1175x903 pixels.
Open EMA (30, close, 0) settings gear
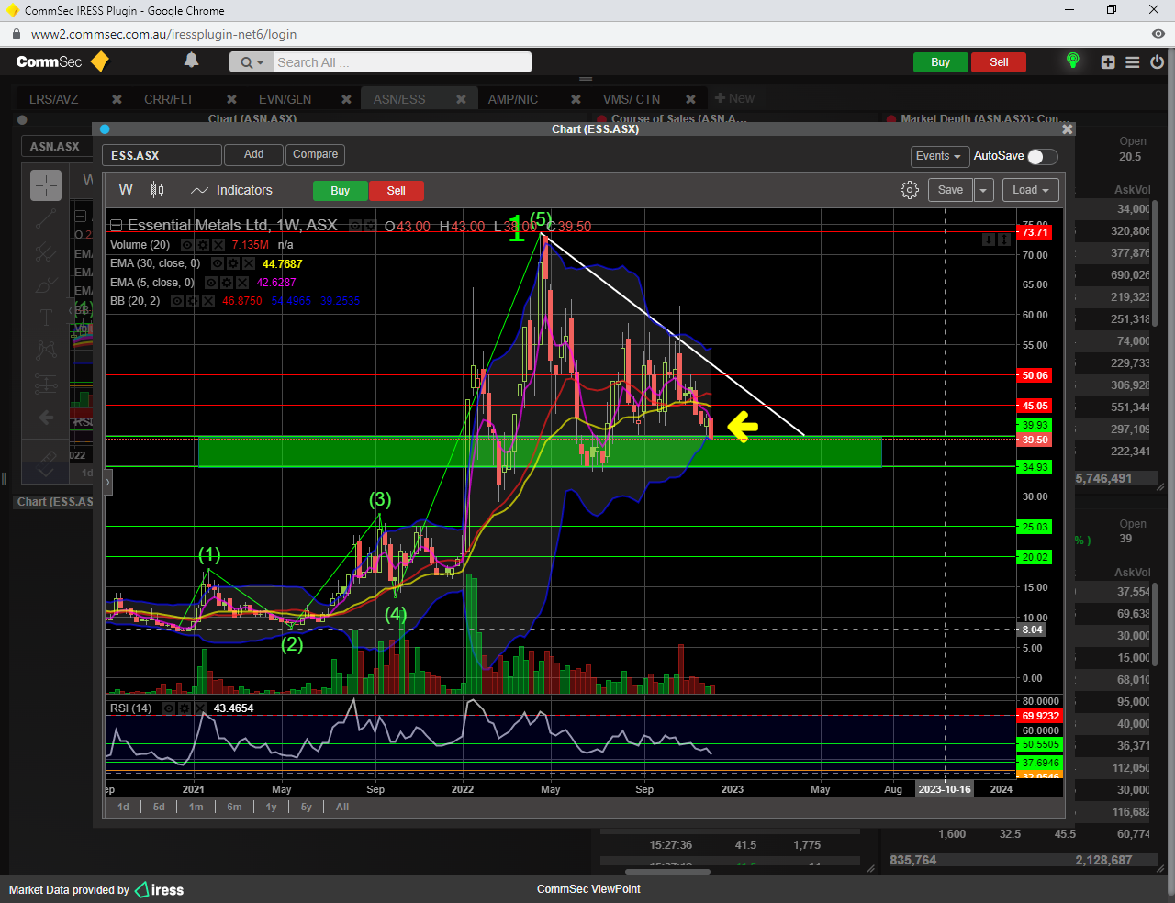pos(233,263)
